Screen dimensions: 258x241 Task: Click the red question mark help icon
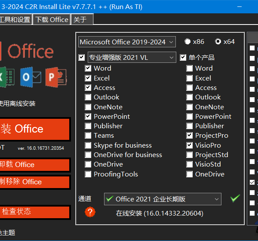click(90, 212)
